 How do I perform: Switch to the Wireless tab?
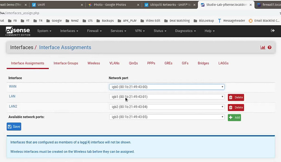pos(94,63)
